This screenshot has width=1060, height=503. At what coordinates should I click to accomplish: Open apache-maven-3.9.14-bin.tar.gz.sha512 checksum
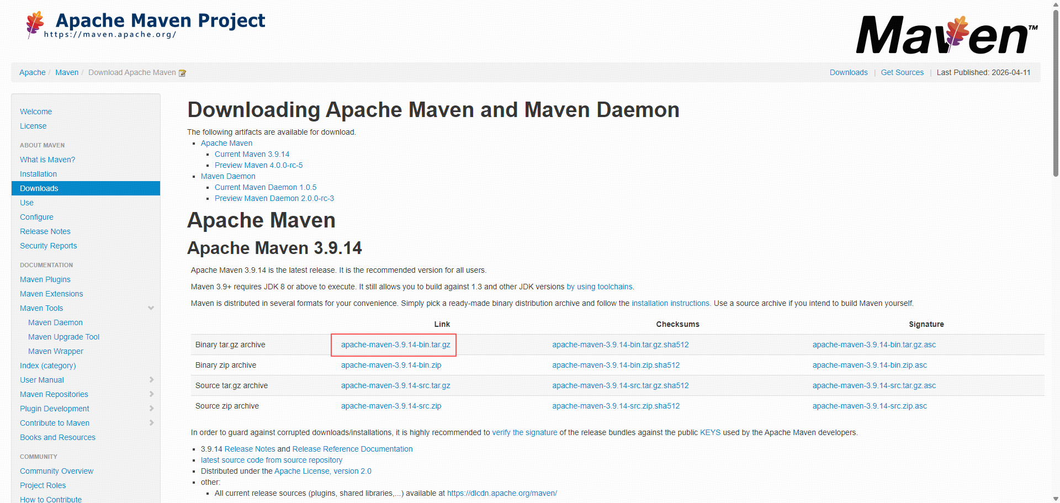pyautogui.click(x=621, y=345)
